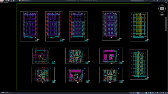Click the TOP face of the ViewCube
This screenshot has height=94, width=168.
tap(162, 9)
